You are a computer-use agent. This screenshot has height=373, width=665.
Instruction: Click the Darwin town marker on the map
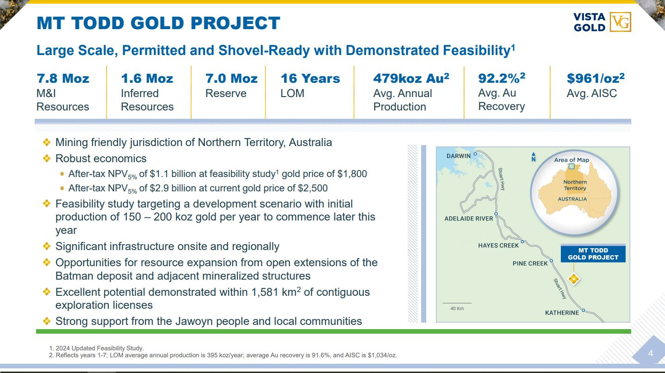(475, 154)
